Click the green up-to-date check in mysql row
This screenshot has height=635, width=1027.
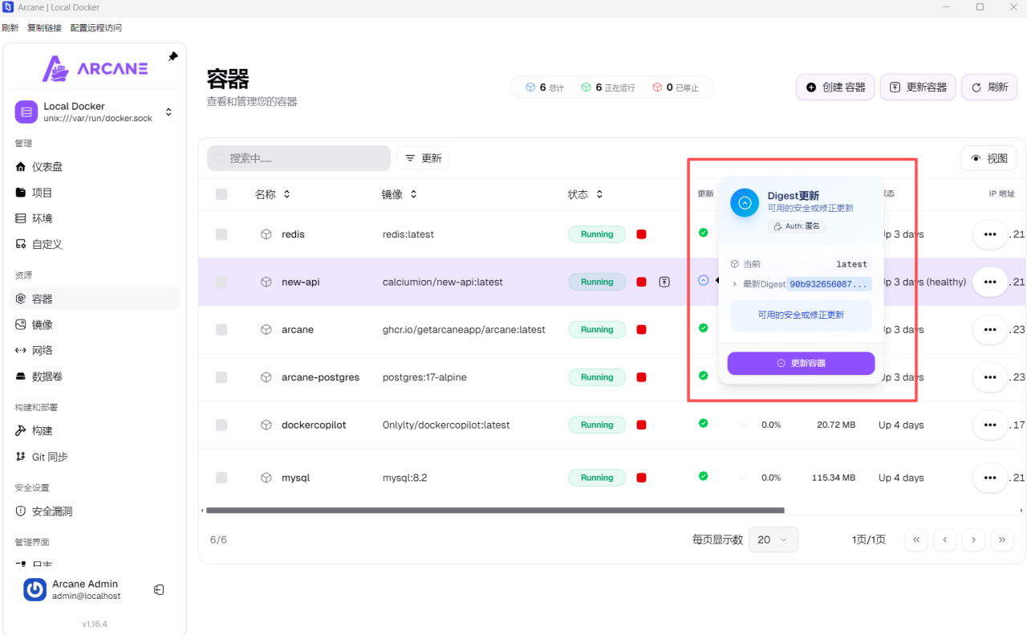703,476
